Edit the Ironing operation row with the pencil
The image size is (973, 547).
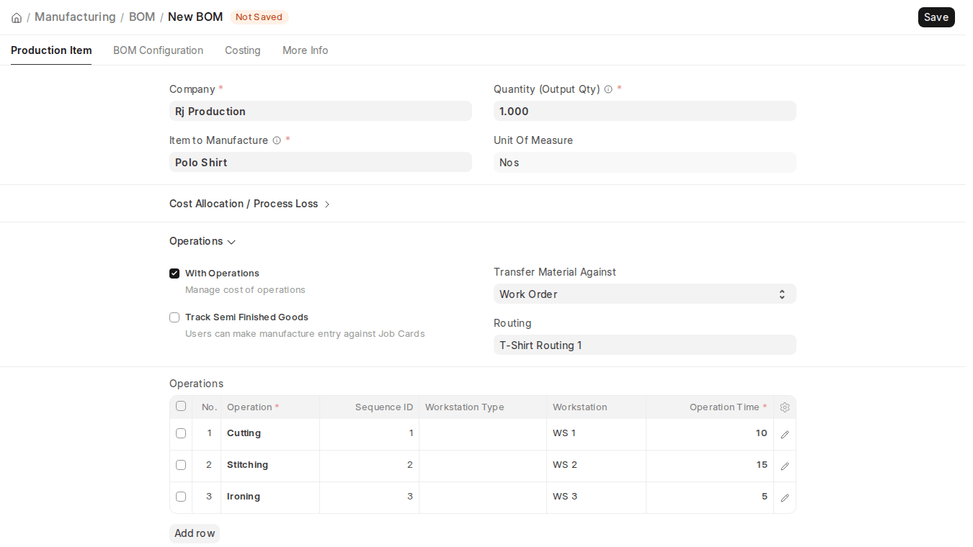coord(785,497)
